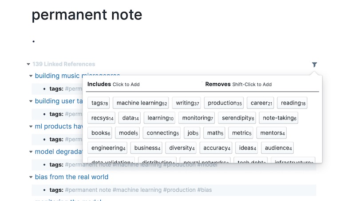Screen dimensions: 355x201
Task: Filter by the diversity tag
Action: coord(182,148)
